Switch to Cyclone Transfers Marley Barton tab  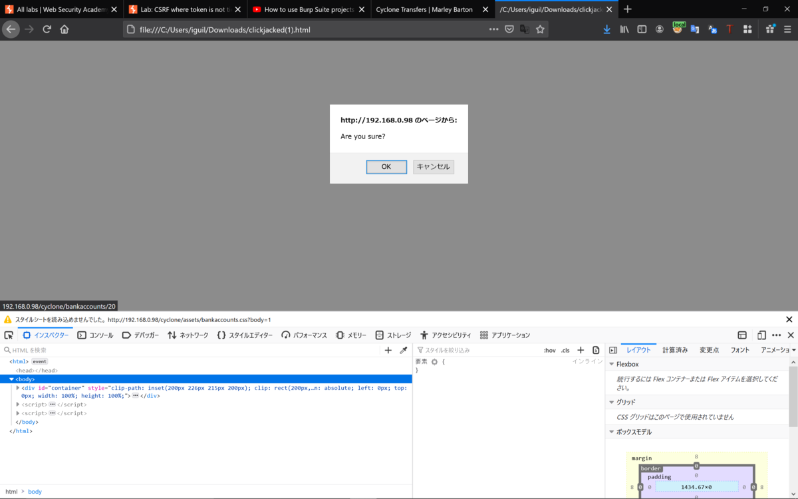coord(432,9)
